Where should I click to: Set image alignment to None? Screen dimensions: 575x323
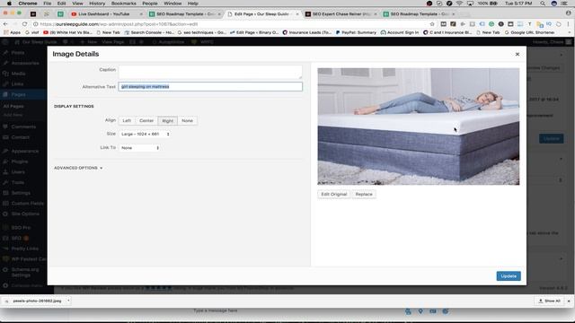tap(187, 120)
